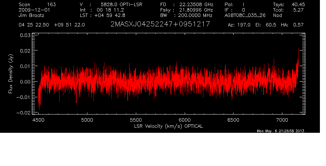Screen dimensions: 326x166
Task: Select integration time 00 18 11.2
Action: tap(110, 10)
